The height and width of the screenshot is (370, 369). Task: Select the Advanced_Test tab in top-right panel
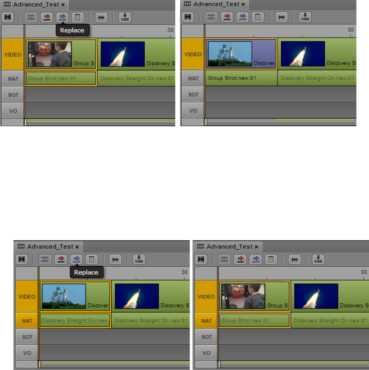tap(214, 4)
